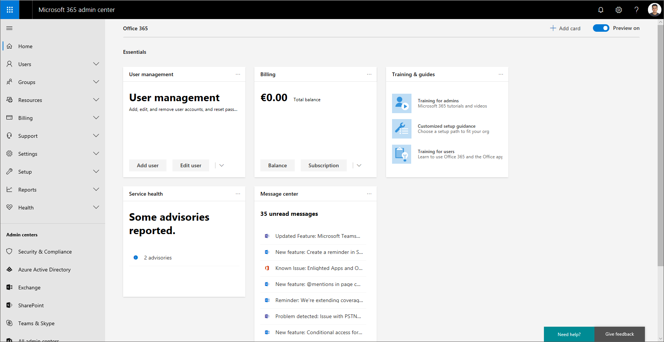
Task: Click the Give feedback button
Action: (619, 334)
